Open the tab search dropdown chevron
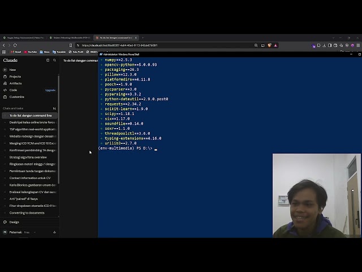 point(333,38)
